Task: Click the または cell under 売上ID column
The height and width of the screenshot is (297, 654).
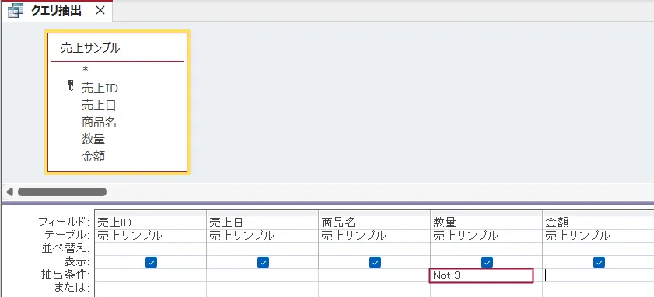Action: click(151, 288)
